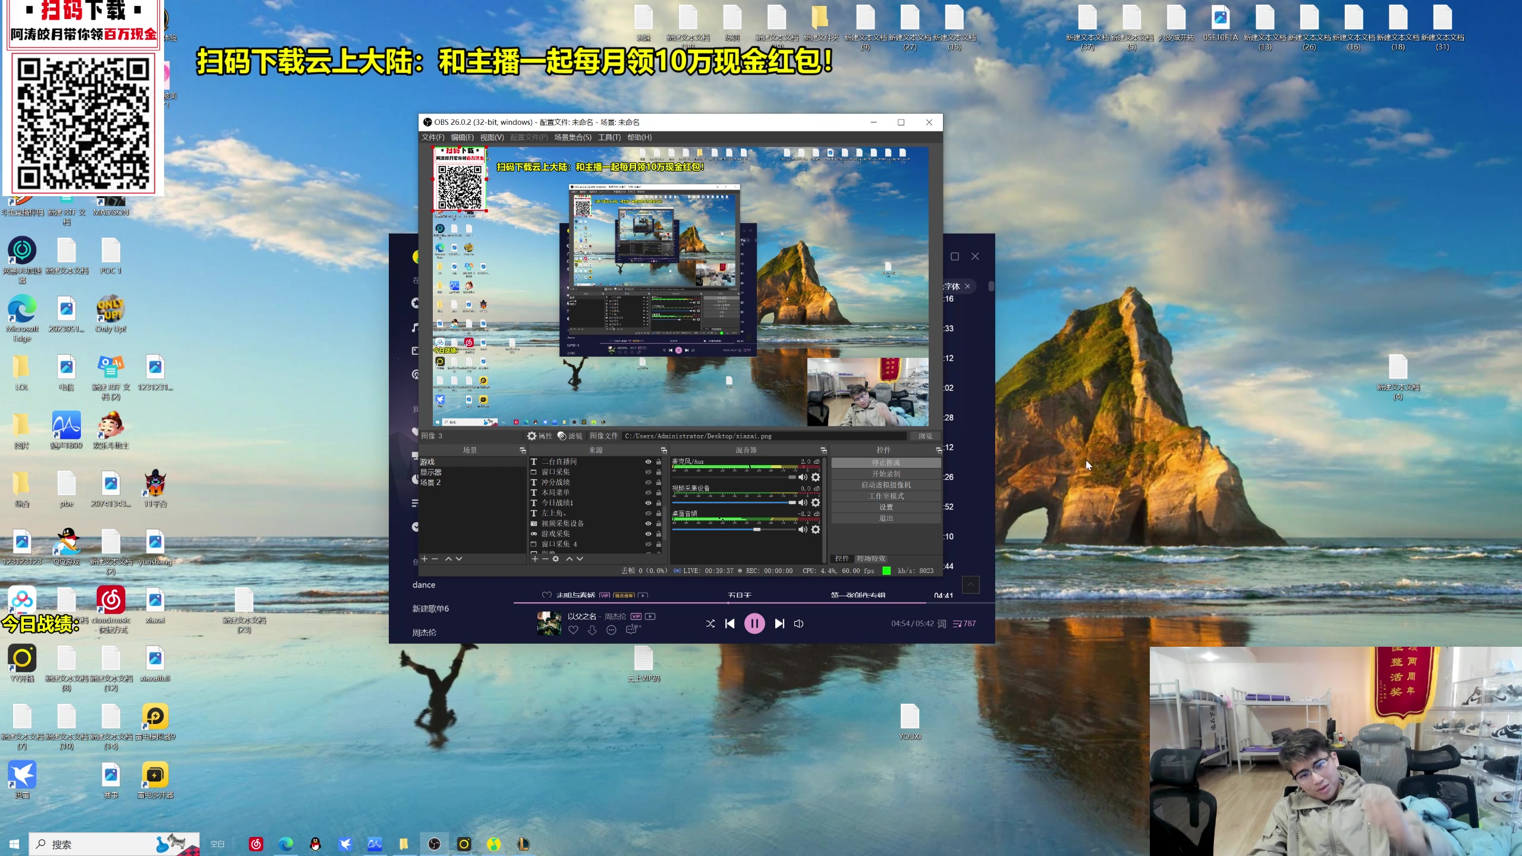Click 开始录制 to start recording
Image resolution: width=1522 pixels, height=856 pixels.
point(886,474)
